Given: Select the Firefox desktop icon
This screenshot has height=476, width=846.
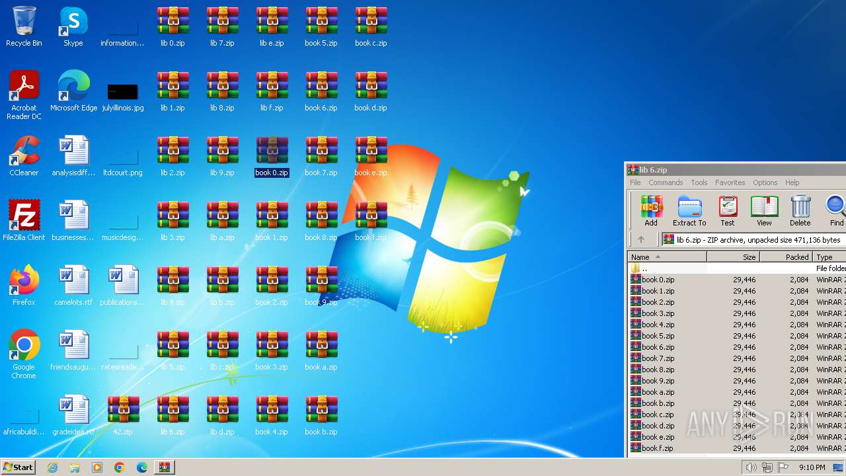Looking at the screenshot, I should [24, 286].
